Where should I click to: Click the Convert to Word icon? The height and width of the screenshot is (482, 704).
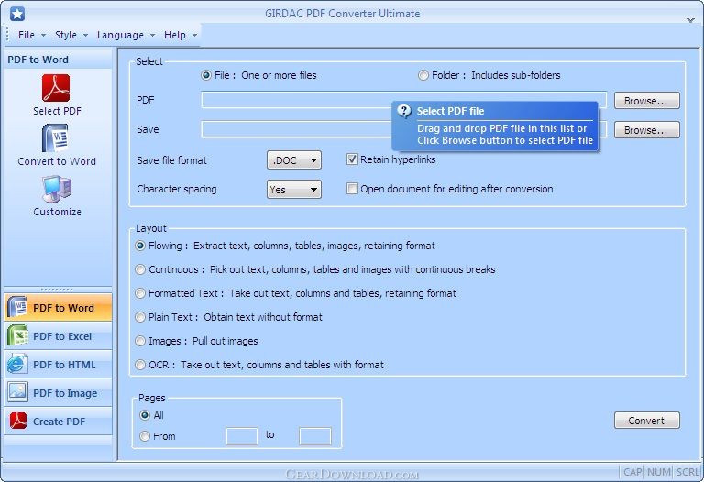(56, 138)
